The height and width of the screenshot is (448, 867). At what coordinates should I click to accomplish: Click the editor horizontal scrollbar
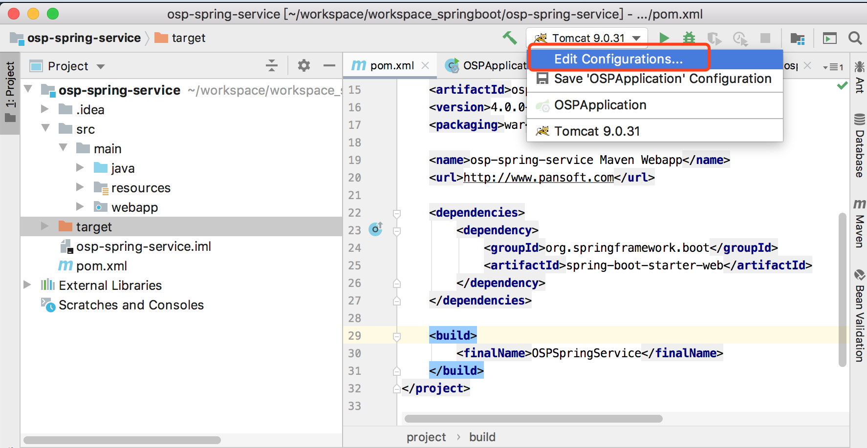[533, 419]
